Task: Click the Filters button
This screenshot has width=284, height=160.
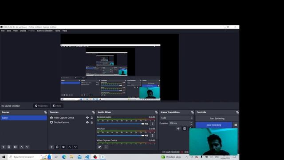Action: pos(57,106)
